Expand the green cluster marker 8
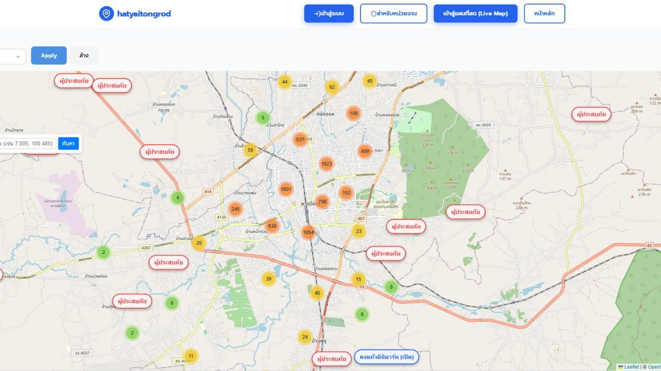Image resolution: width=661 pixels, height=371 pixels. coord(391,287)
